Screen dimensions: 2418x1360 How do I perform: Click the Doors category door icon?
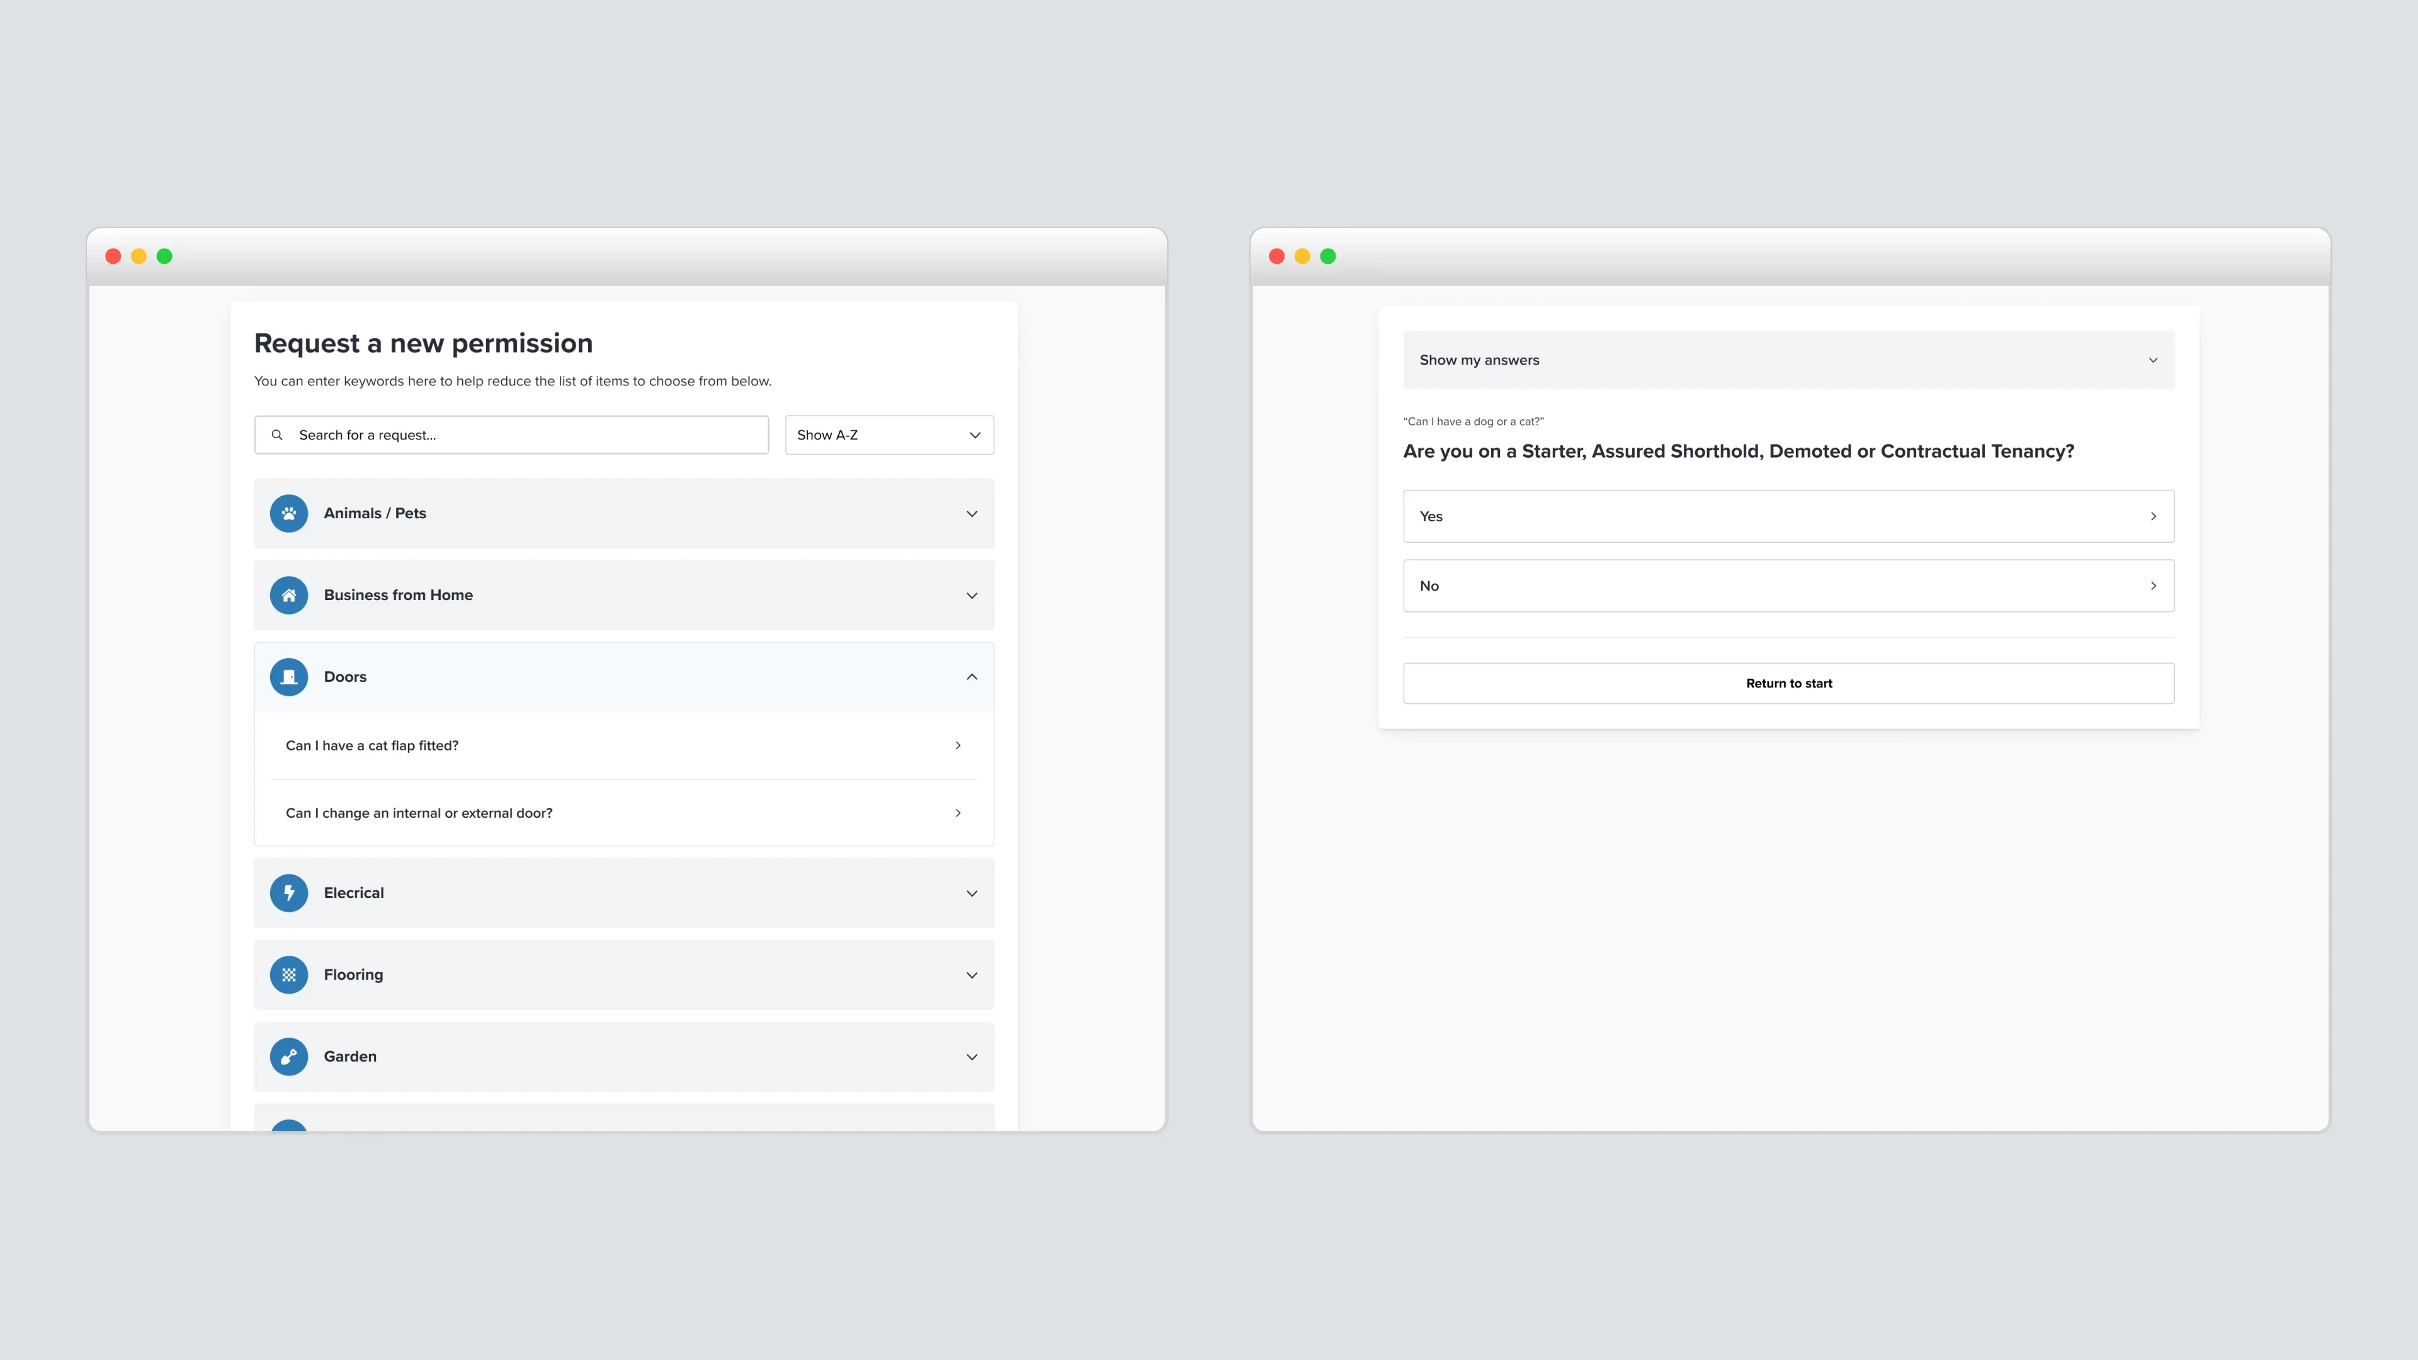point(289,677)
